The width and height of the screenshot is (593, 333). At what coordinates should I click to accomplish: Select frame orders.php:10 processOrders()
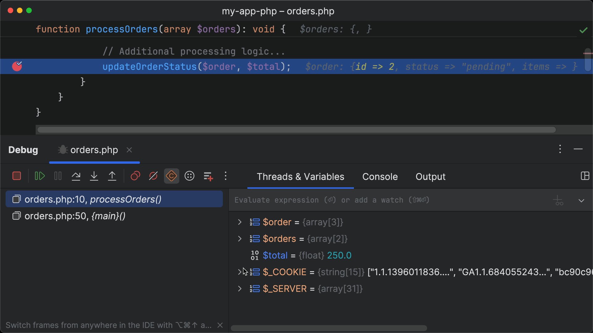point(114,199)
